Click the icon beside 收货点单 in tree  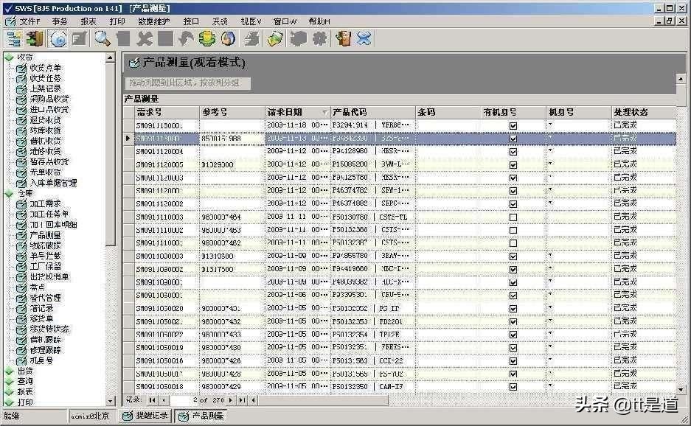[x=21, y=69]
